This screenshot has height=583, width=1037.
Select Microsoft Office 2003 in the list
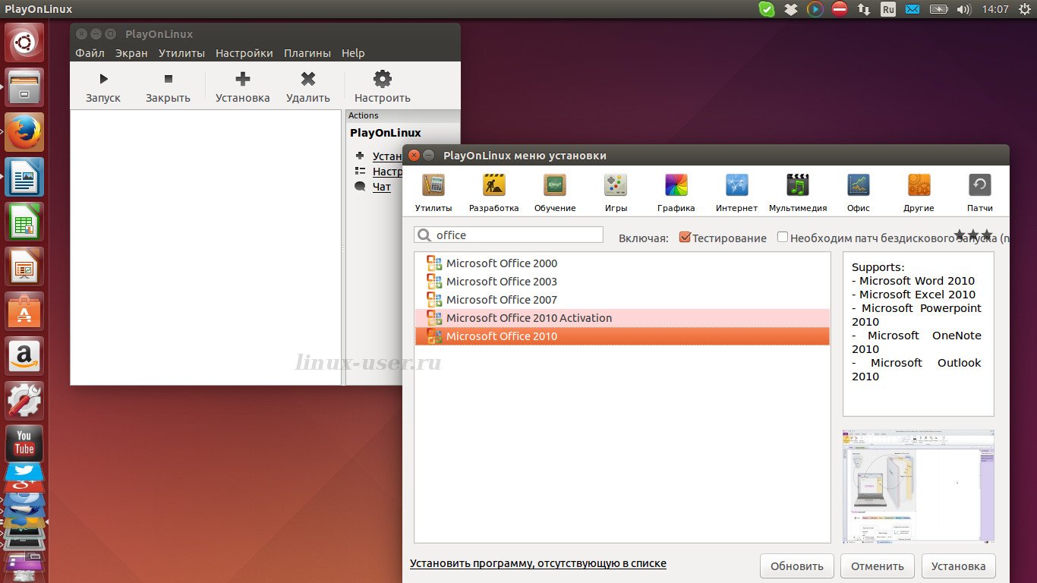click(x=622, y=282)
